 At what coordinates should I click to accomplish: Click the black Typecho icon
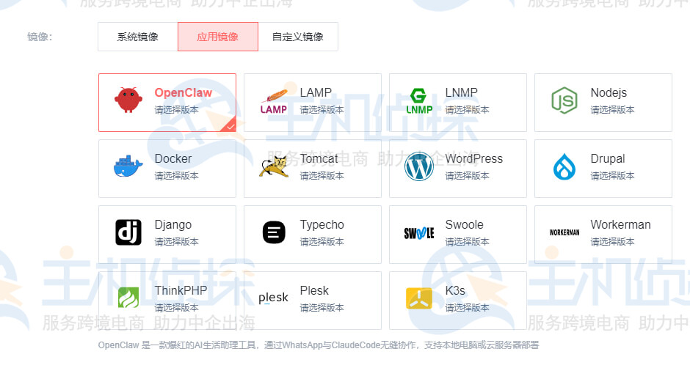coord(274,232)
